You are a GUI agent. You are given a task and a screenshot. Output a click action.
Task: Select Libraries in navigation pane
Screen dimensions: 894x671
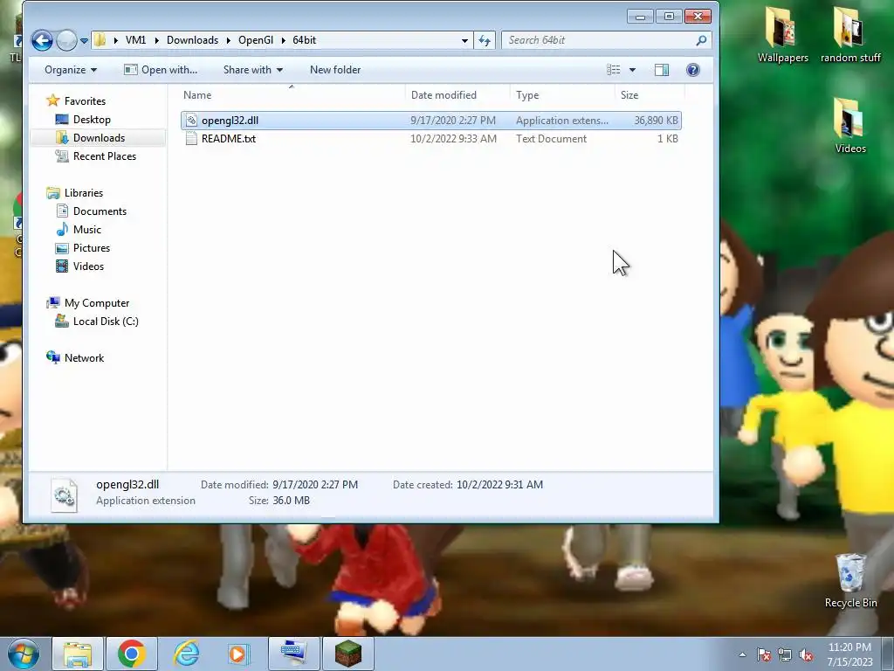coord(83,193)
